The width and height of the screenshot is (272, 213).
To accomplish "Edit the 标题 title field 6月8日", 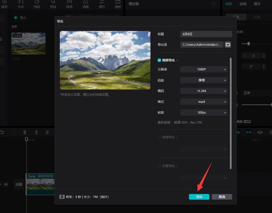I will pos(206,34).
